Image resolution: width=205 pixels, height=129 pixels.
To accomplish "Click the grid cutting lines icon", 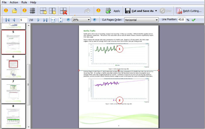I will coord(32,11).
